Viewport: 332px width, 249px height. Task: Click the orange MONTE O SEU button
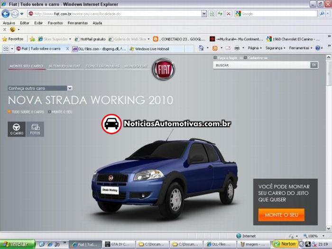point(281,215)
